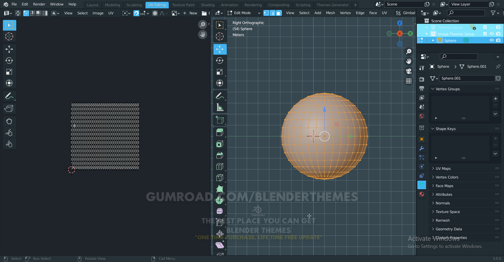Select the Poly Build tool
This screenshot has height=262, width=504.
220,189
